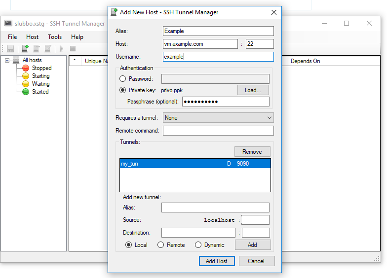Image resolution: width=387 pixels, height=278 pixels.
Task: Select the Stopped tree item
Action: tap(41, 68)
